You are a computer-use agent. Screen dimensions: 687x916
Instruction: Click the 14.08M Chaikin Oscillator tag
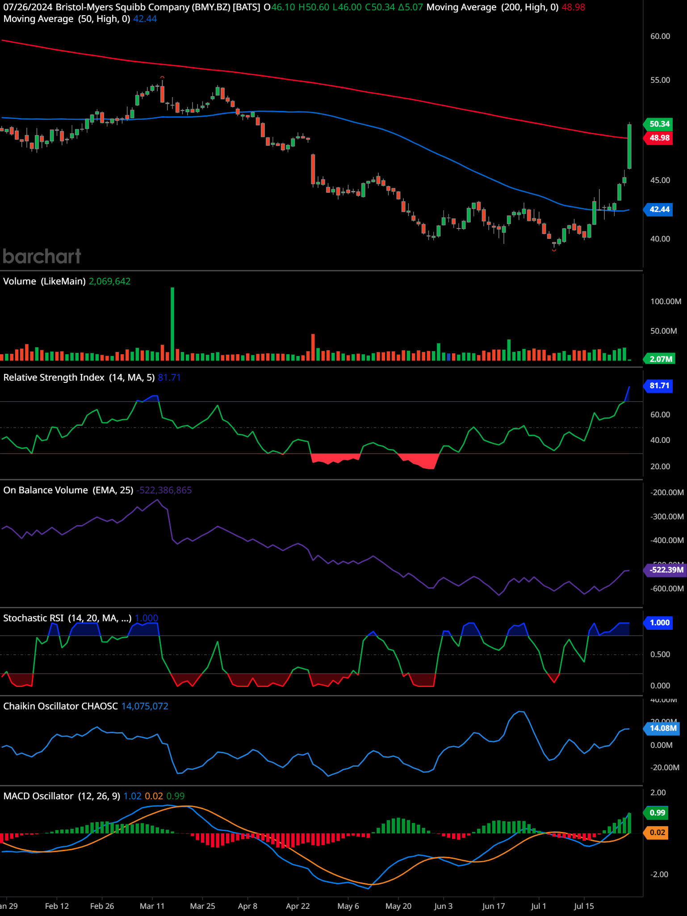coord(662,728)
